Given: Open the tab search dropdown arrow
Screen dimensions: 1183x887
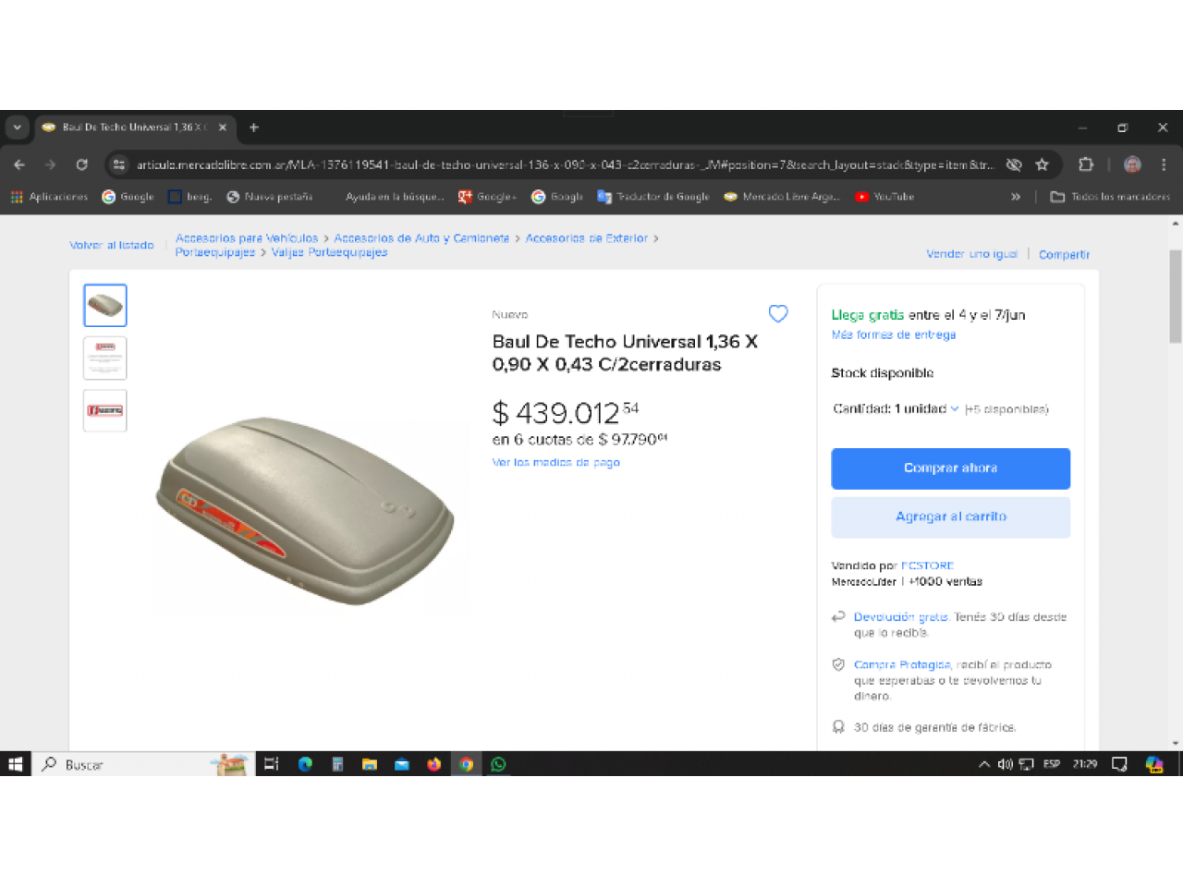Looking at the screenshot, I should coord(17,128).
